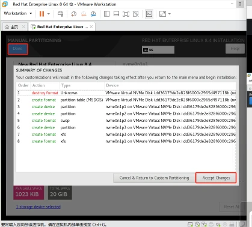
Task: Cancel & Return to Custom Partitioning
Action: click(154, 178)
